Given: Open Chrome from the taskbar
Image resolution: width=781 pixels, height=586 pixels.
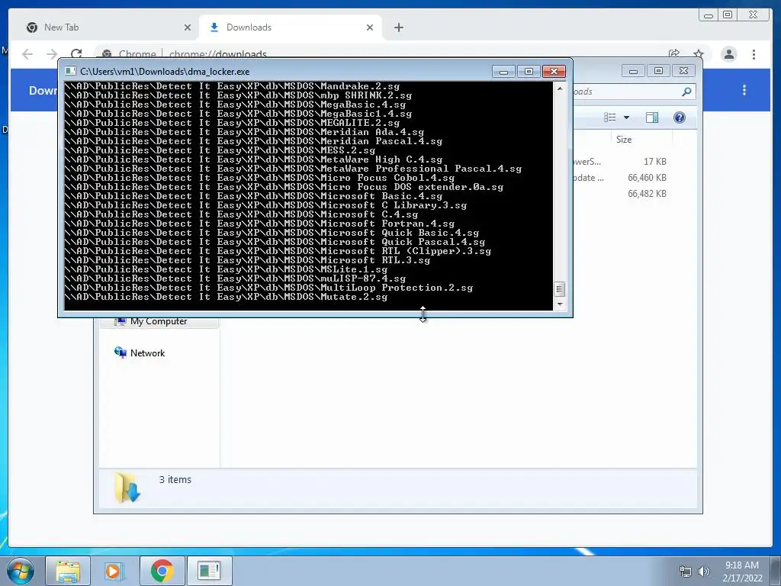Looking at the screenshot, I should [x=162, y=571].
